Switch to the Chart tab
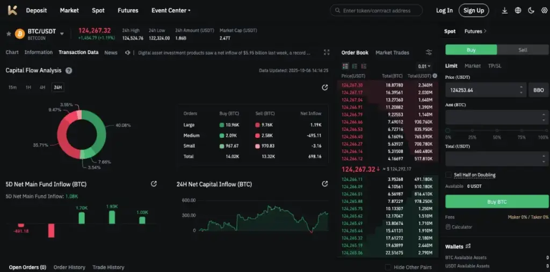The image size is (550, 272). [x=12, y=52]
